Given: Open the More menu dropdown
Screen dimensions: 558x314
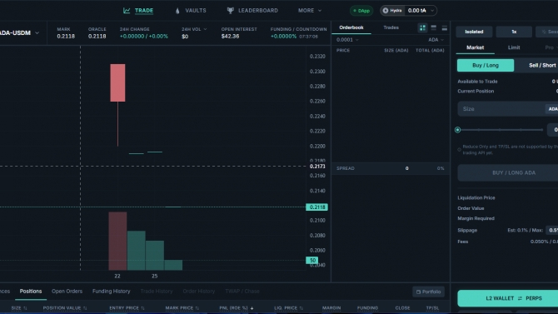Looking at the screenshot, I should click(310, 11).
